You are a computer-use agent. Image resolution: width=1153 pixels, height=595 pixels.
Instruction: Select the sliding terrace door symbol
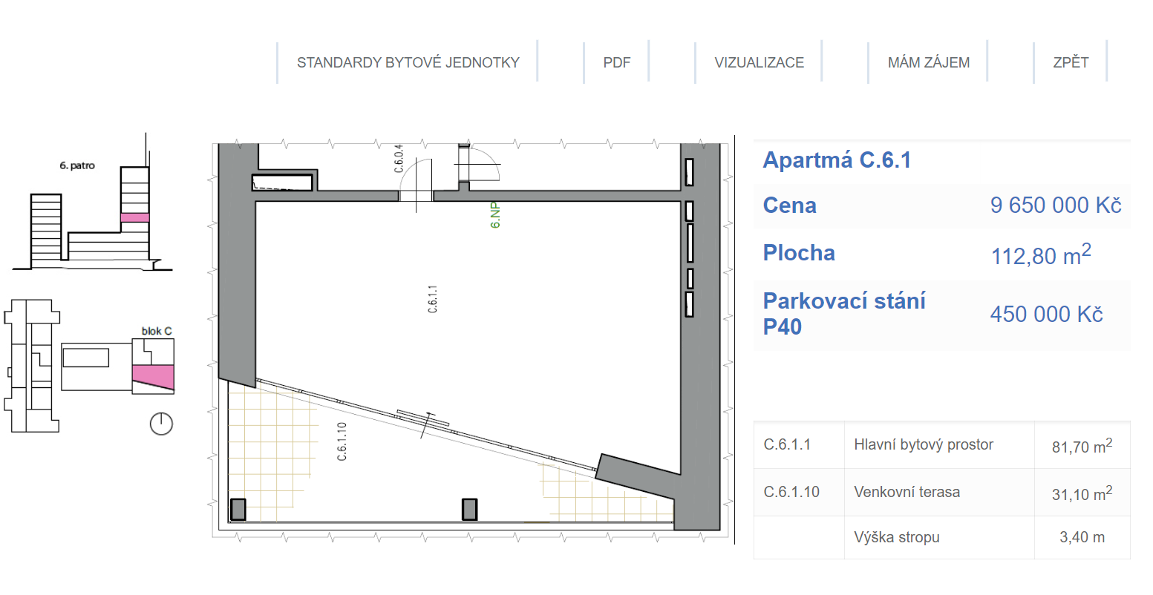[x=423, y=419]
